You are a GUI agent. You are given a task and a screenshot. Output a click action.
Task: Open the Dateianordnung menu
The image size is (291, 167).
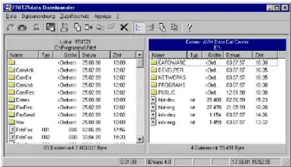click(38, 16)
